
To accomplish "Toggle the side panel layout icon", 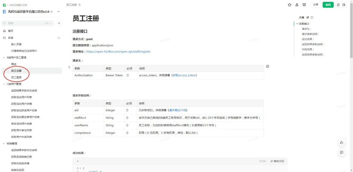I will click(344, 5).
